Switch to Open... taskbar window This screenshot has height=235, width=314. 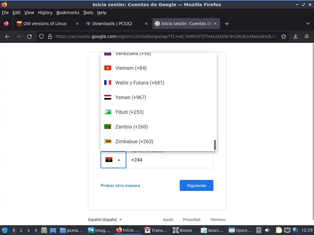pos(240,230)
